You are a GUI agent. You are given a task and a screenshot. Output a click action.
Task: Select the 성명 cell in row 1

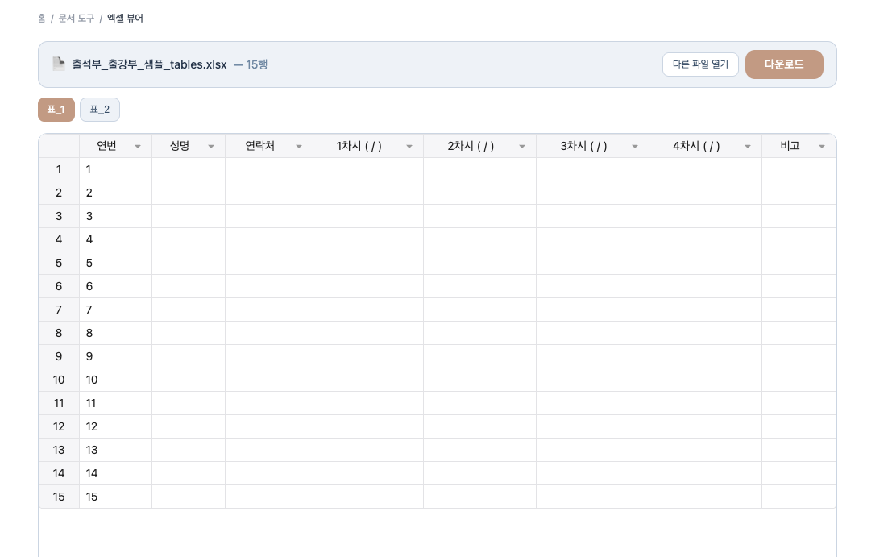(189, 169)
